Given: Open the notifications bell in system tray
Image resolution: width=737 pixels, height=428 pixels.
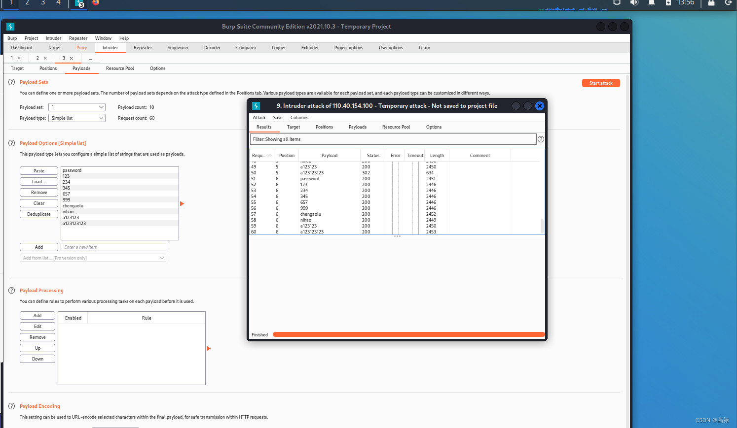Looking at the screenshot, I should pyautogui.click(x=652, y=2).
